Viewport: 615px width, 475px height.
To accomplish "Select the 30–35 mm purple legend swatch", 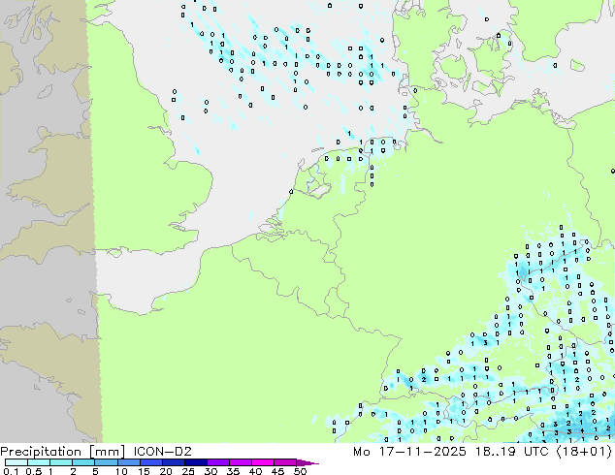I will (x=217, y=462).
